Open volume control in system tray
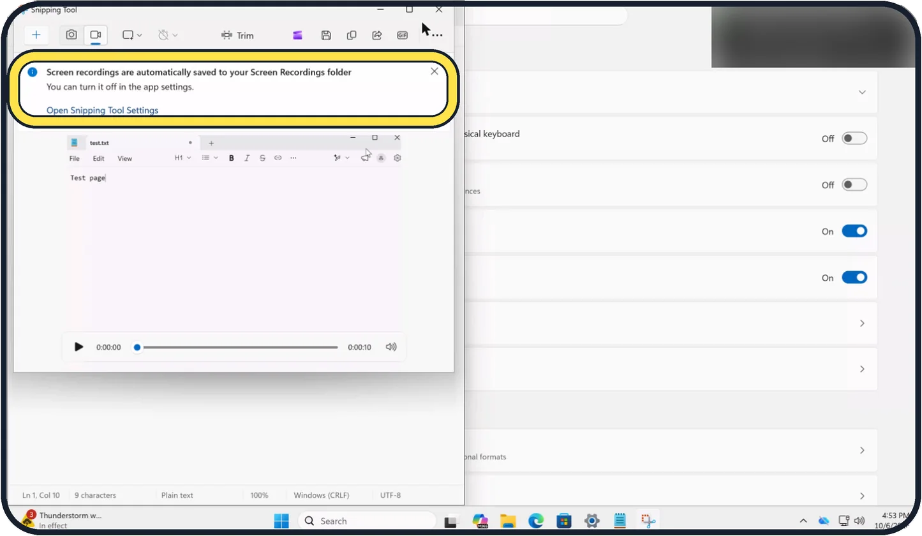This screenshot has width=922, height=536. (x=859, y=521)
